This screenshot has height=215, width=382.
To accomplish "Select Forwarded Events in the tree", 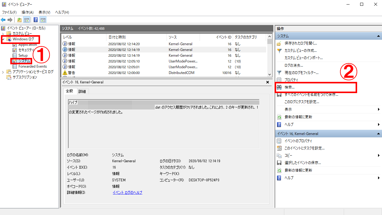I will [32, 66].
